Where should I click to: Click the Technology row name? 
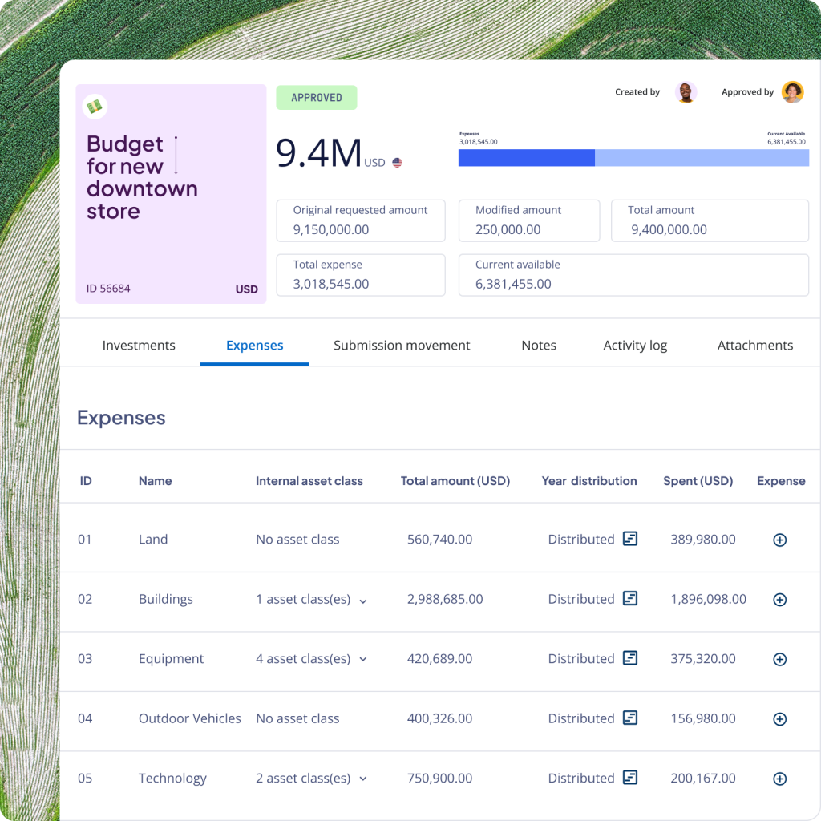172,778
